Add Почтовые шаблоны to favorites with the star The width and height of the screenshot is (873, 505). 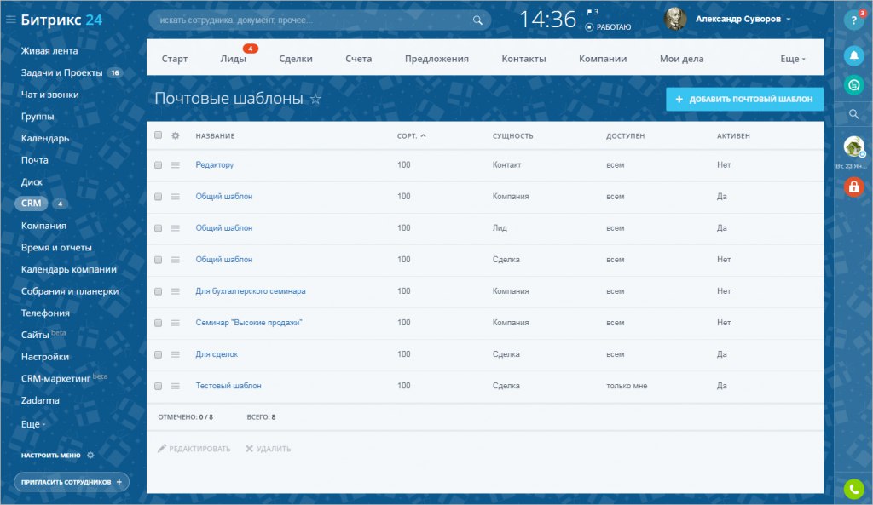pos(315,99)
